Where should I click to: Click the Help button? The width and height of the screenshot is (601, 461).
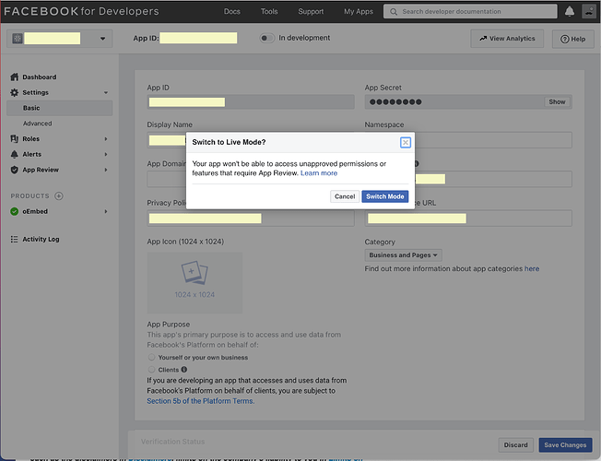572,39
